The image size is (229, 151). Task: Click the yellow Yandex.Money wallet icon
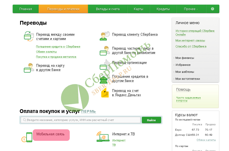coord(105,93)
